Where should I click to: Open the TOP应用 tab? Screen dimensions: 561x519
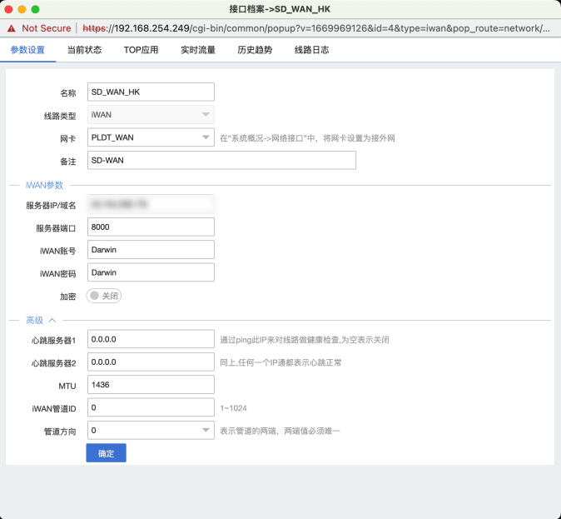pos(141,50)
